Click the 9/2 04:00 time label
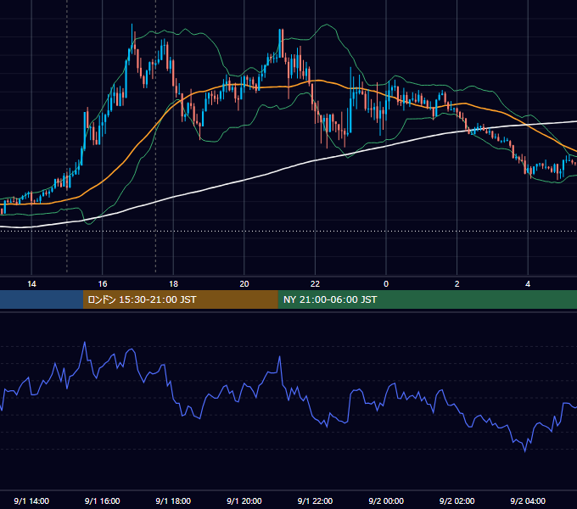Screen dimensions: 577x509 528,501
